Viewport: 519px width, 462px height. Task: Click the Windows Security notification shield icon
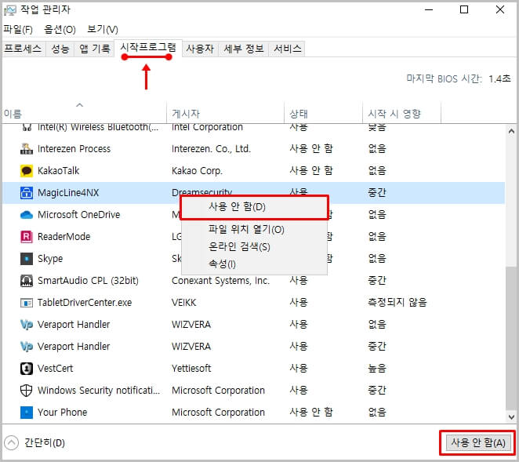point(27,391)
